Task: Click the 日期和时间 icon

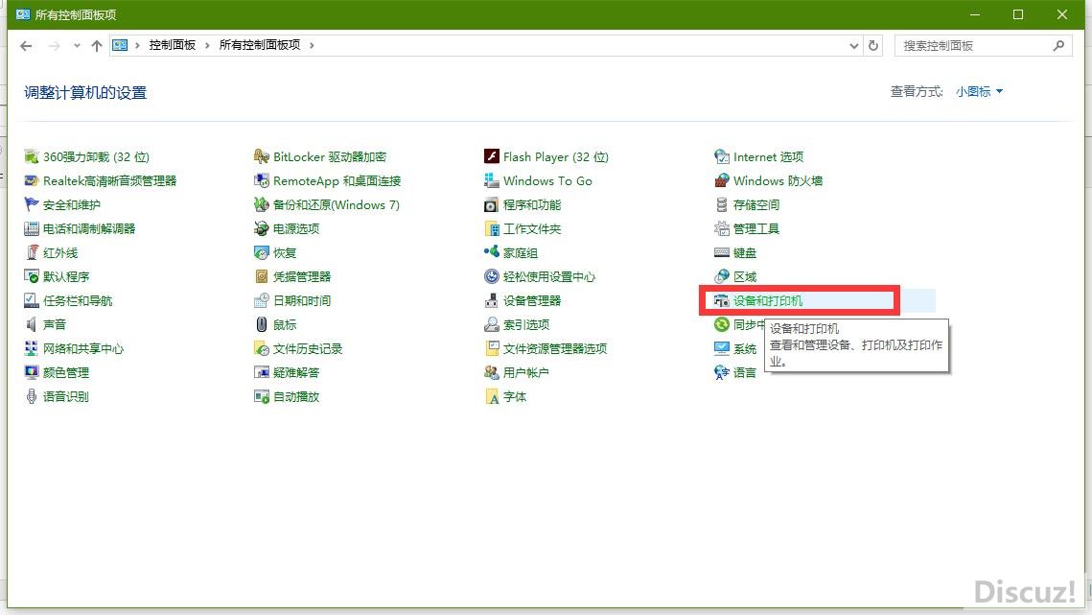Action: click(261, 300)
